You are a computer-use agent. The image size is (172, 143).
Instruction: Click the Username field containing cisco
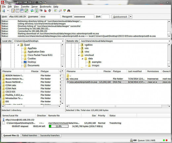click(x=50, y=17)
